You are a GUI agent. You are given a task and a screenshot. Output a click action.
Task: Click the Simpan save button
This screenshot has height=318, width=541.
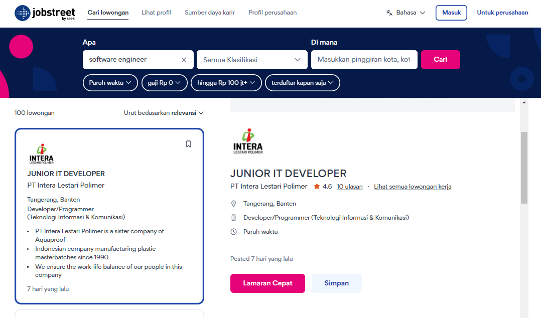336,283
